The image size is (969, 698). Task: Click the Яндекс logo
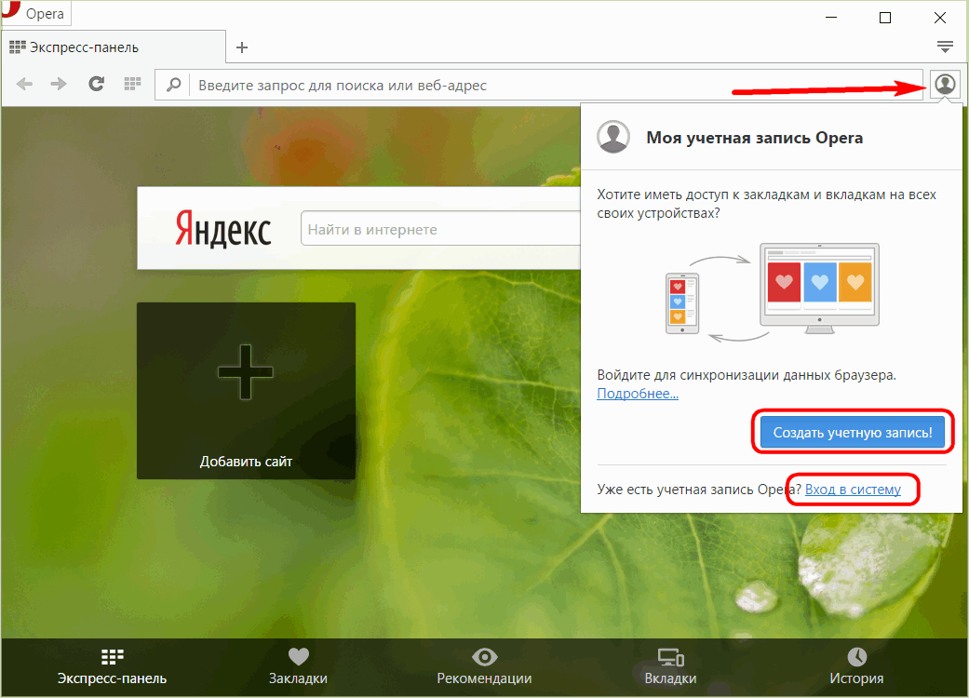(223, 229)
